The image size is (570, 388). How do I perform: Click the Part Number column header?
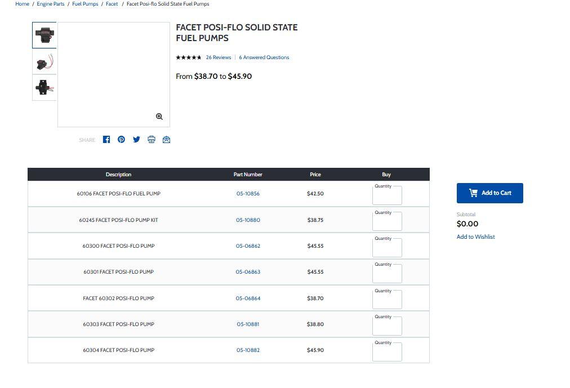click(x=248, y=175)
